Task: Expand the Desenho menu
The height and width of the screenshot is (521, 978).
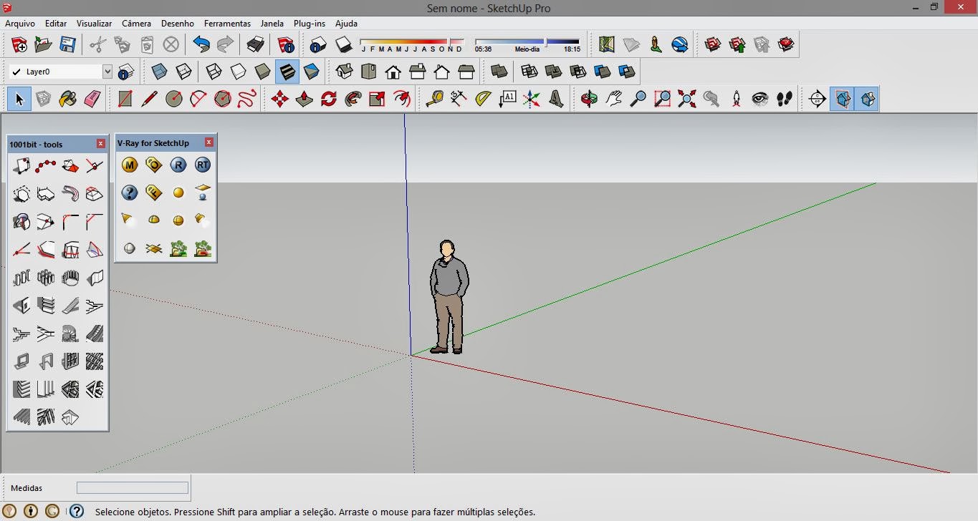Action: pos(177,24)
